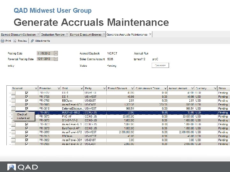Open the Selected column filter arrow
The width and height of the screenshot is (230, 172).
coord(36,88)
